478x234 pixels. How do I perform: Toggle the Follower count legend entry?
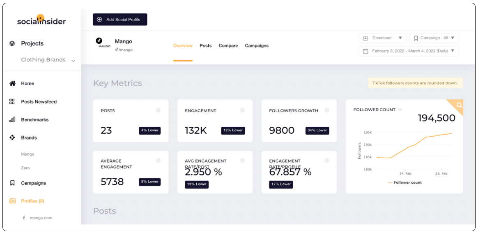[x=404, y=182]
